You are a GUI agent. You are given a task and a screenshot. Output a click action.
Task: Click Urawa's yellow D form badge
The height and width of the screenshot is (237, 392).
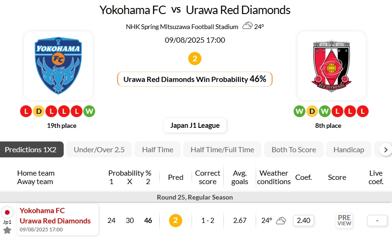coord(312,111)
